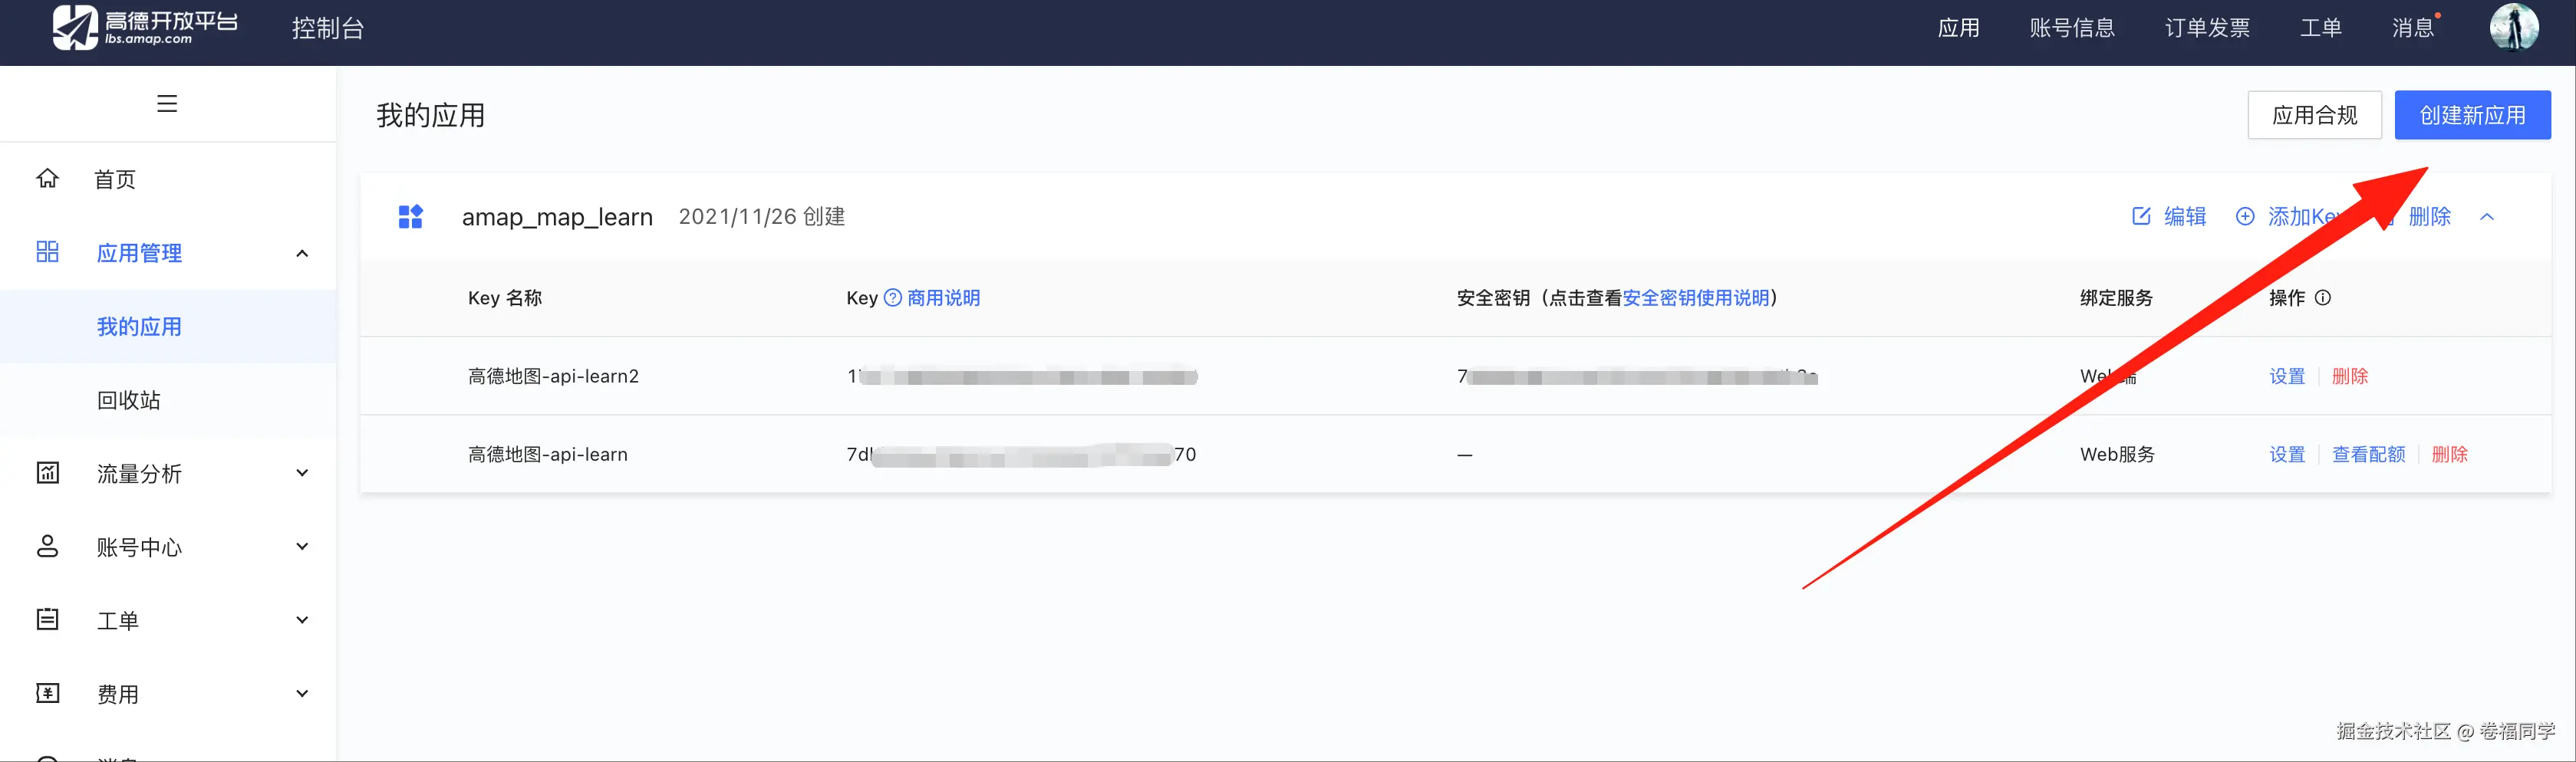Open the 商用说明 link
The width and height of the screenshot is (2576, 762).
[943, 297]
